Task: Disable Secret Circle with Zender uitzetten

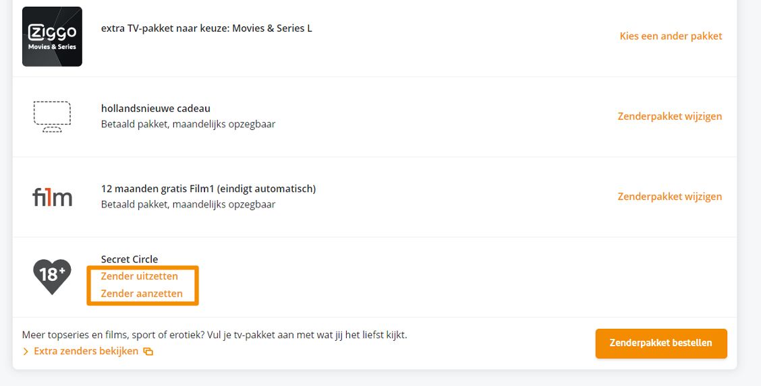Action: [139, 276]
